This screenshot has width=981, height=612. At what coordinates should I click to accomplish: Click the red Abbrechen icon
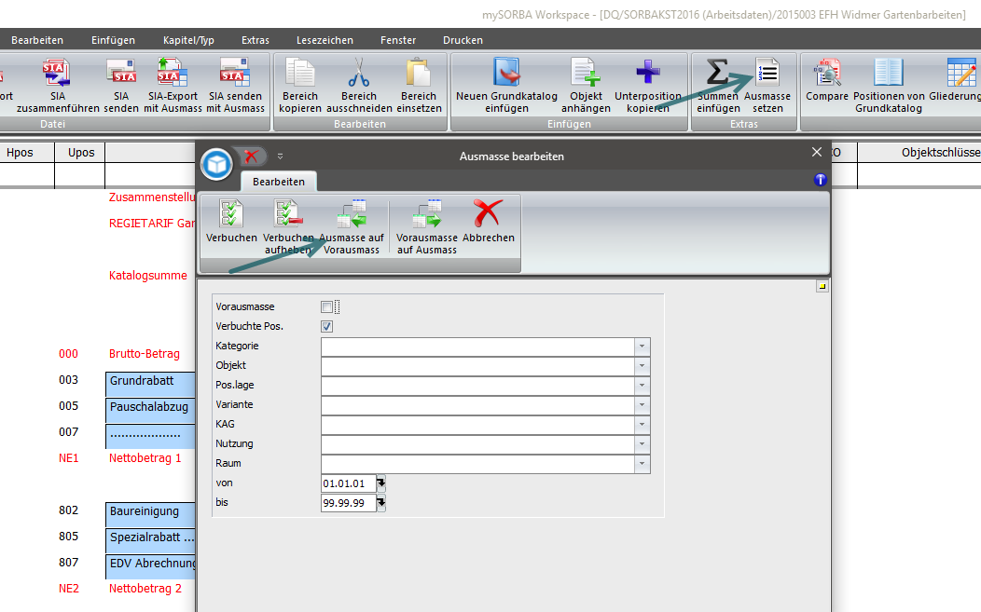[x=488, y=214]
